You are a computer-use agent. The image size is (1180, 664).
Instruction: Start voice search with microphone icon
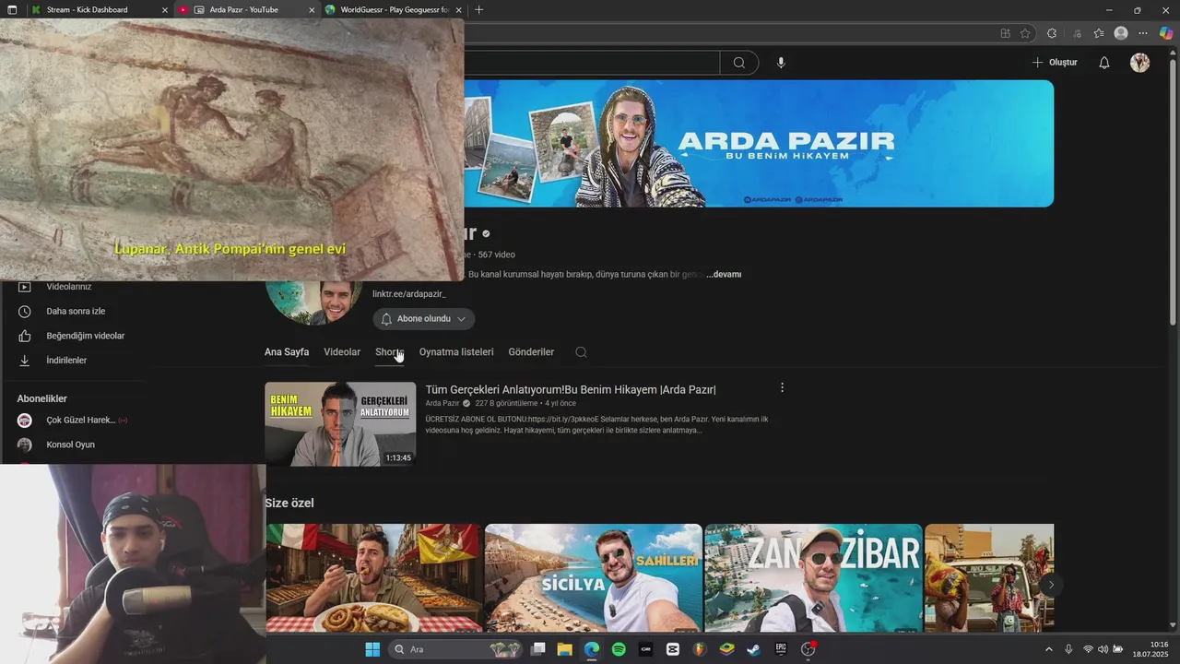(x=781, y=63)
